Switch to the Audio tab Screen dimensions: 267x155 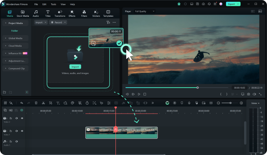pyautogui.click(x=36, y=14)
